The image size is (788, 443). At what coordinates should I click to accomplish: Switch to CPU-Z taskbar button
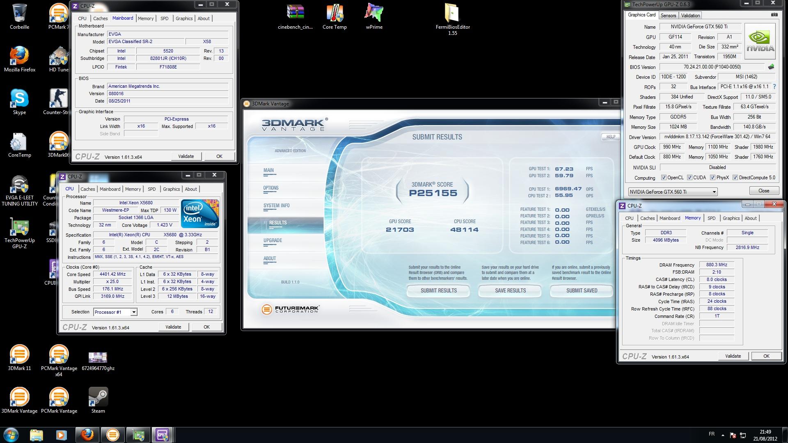163,435
